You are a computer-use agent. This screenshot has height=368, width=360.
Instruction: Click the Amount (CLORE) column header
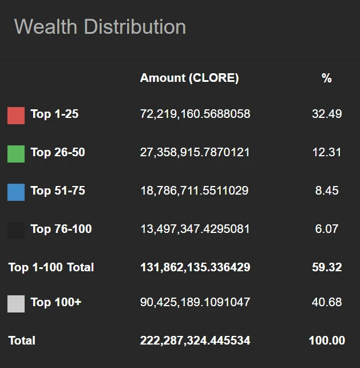tap(189, 78)
